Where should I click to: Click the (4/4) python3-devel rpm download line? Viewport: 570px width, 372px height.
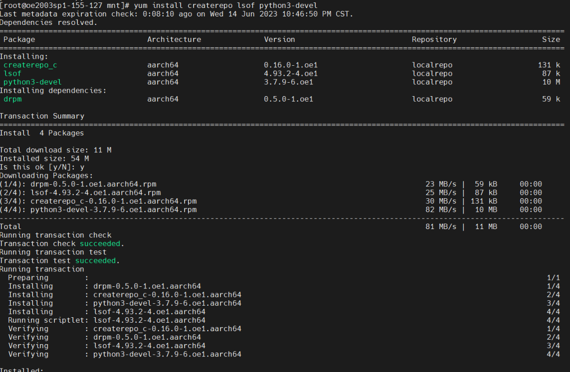[98, 210]
